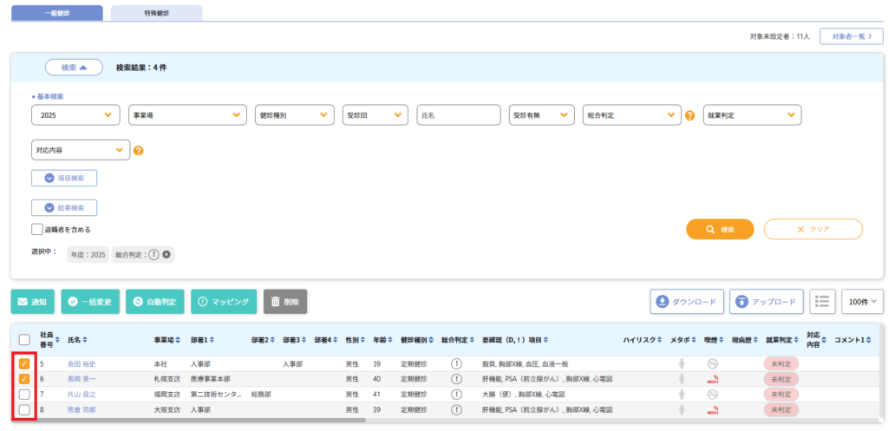The image size is (888, 431).
Task: Remove the 総合判定 filter chip with x
Action: (166, 254)
